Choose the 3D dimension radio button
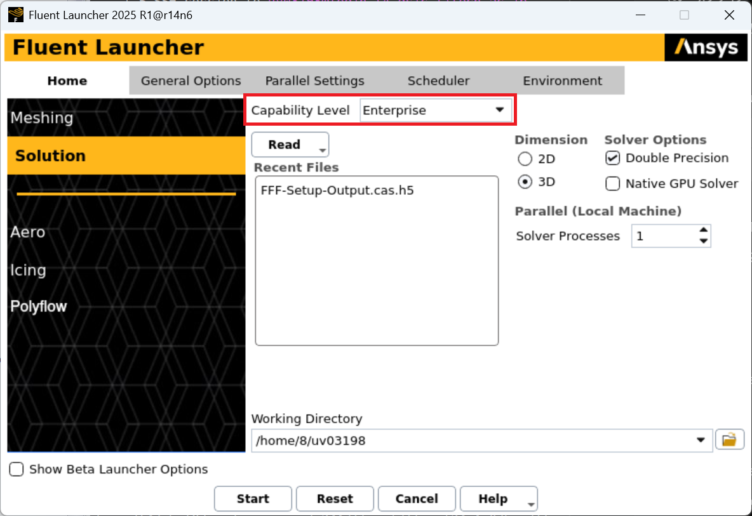This screenshot has width=752, height=516. (x=525, y=182)
